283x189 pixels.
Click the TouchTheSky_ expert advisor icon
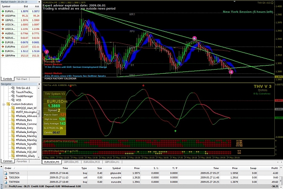pyautogui.click(x=13, y=92)
